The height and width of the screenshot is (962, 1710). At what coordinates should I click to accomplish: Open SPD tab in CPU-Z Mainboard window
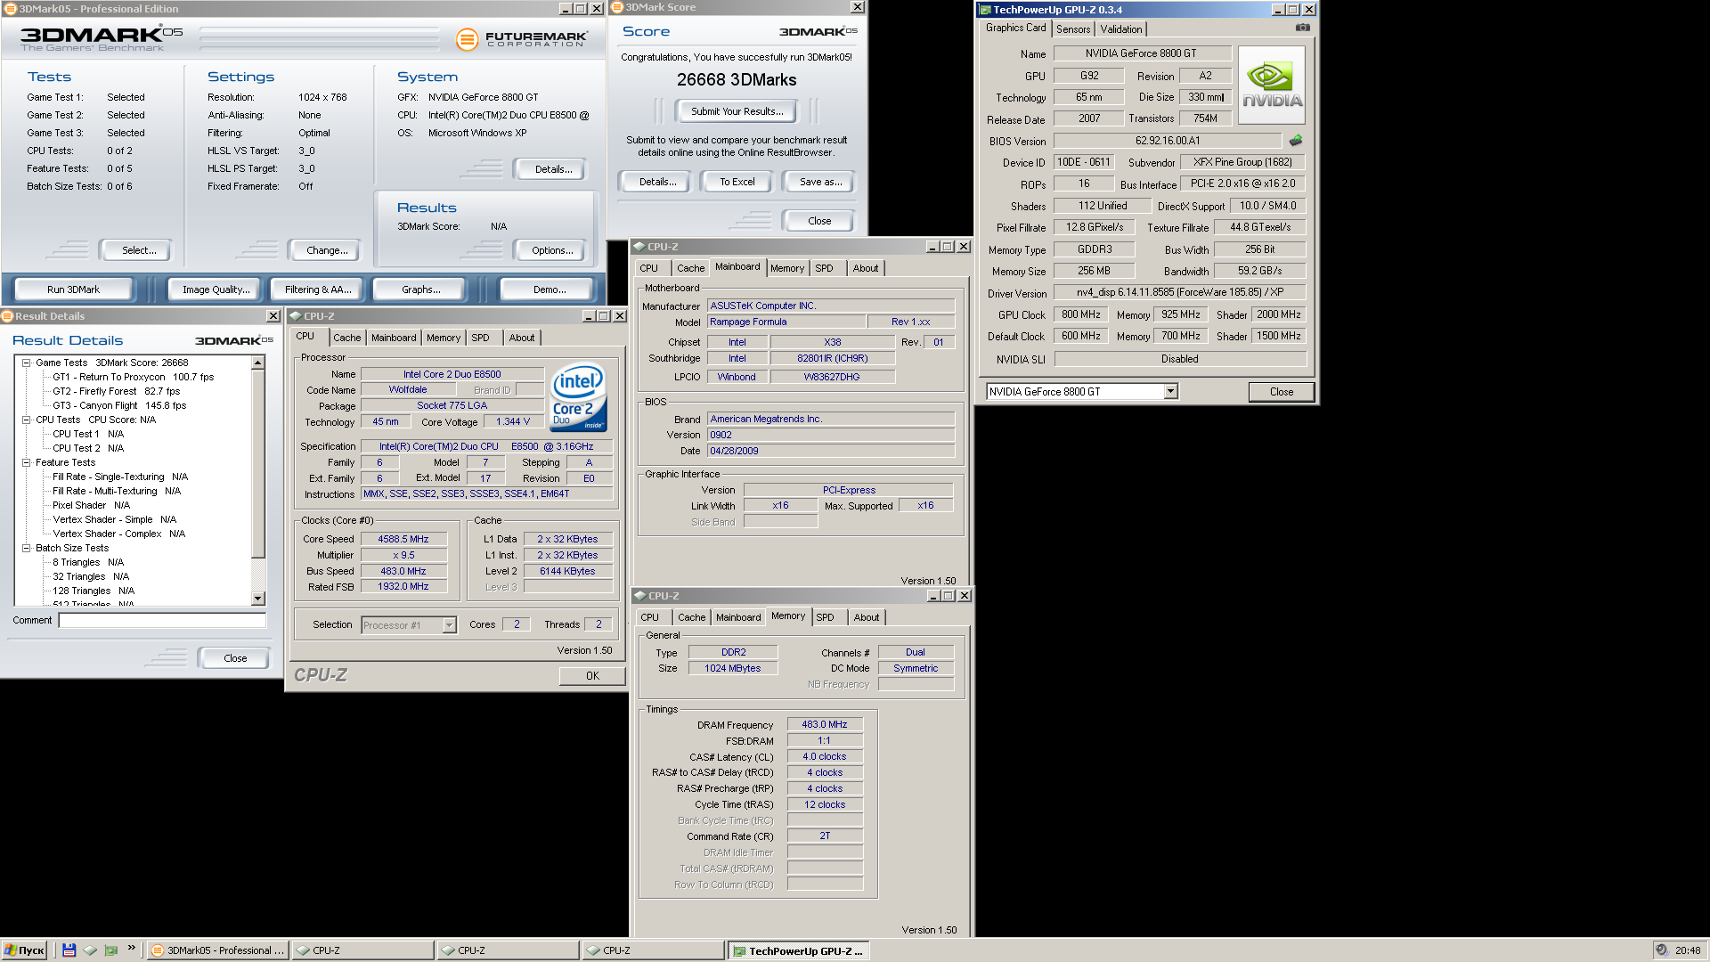(824, 268)
